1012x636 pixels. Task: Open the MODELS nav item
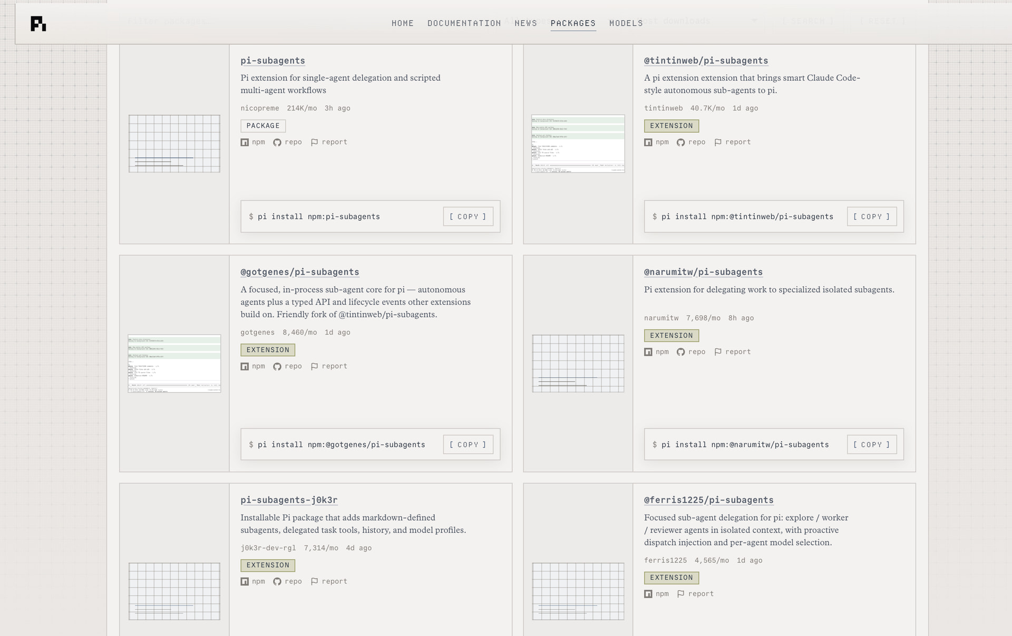click(x=626, y=23)
